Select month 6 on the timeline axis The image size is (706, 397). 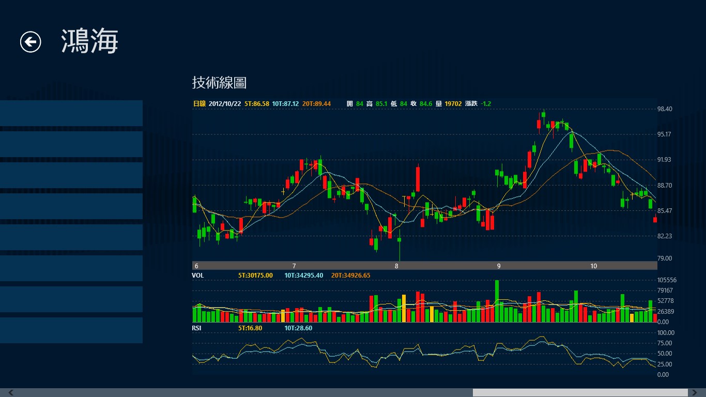click(x=196, y=266)
